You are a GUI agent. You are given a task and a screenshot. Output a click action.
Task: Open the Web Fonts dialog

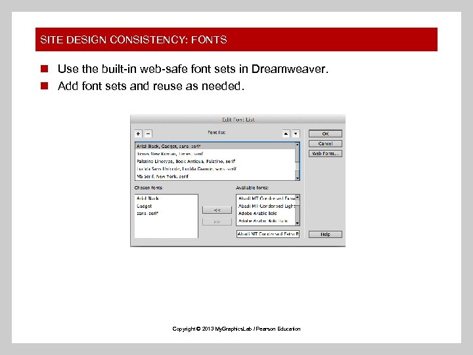(x=325, y=153)
